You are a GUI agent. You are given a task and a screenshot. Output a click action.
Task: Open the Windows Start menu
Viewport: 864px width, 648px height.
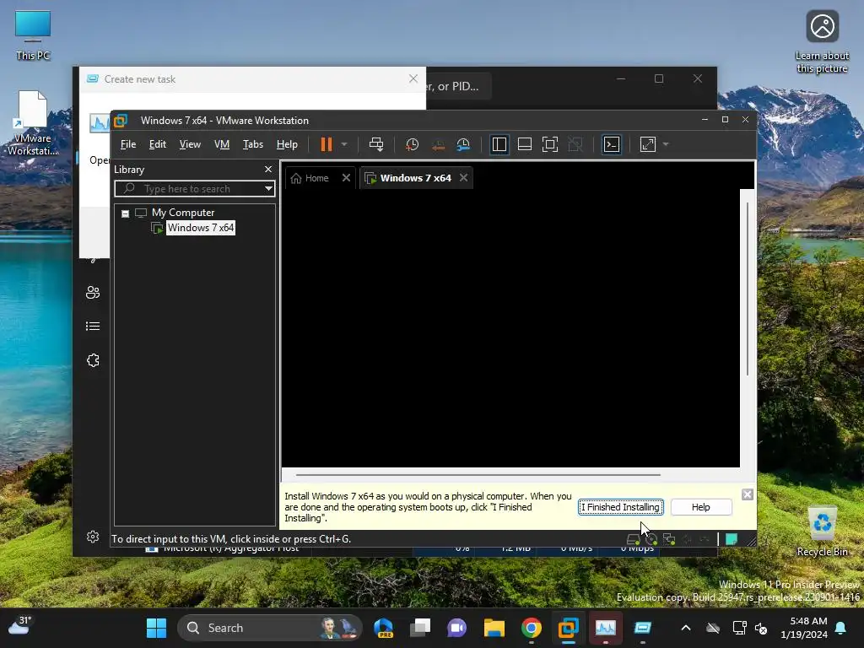click(x=156, y=628)
